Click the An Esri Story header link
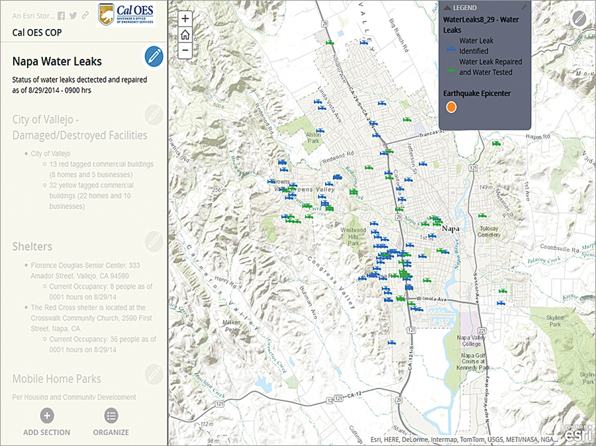 34,16
